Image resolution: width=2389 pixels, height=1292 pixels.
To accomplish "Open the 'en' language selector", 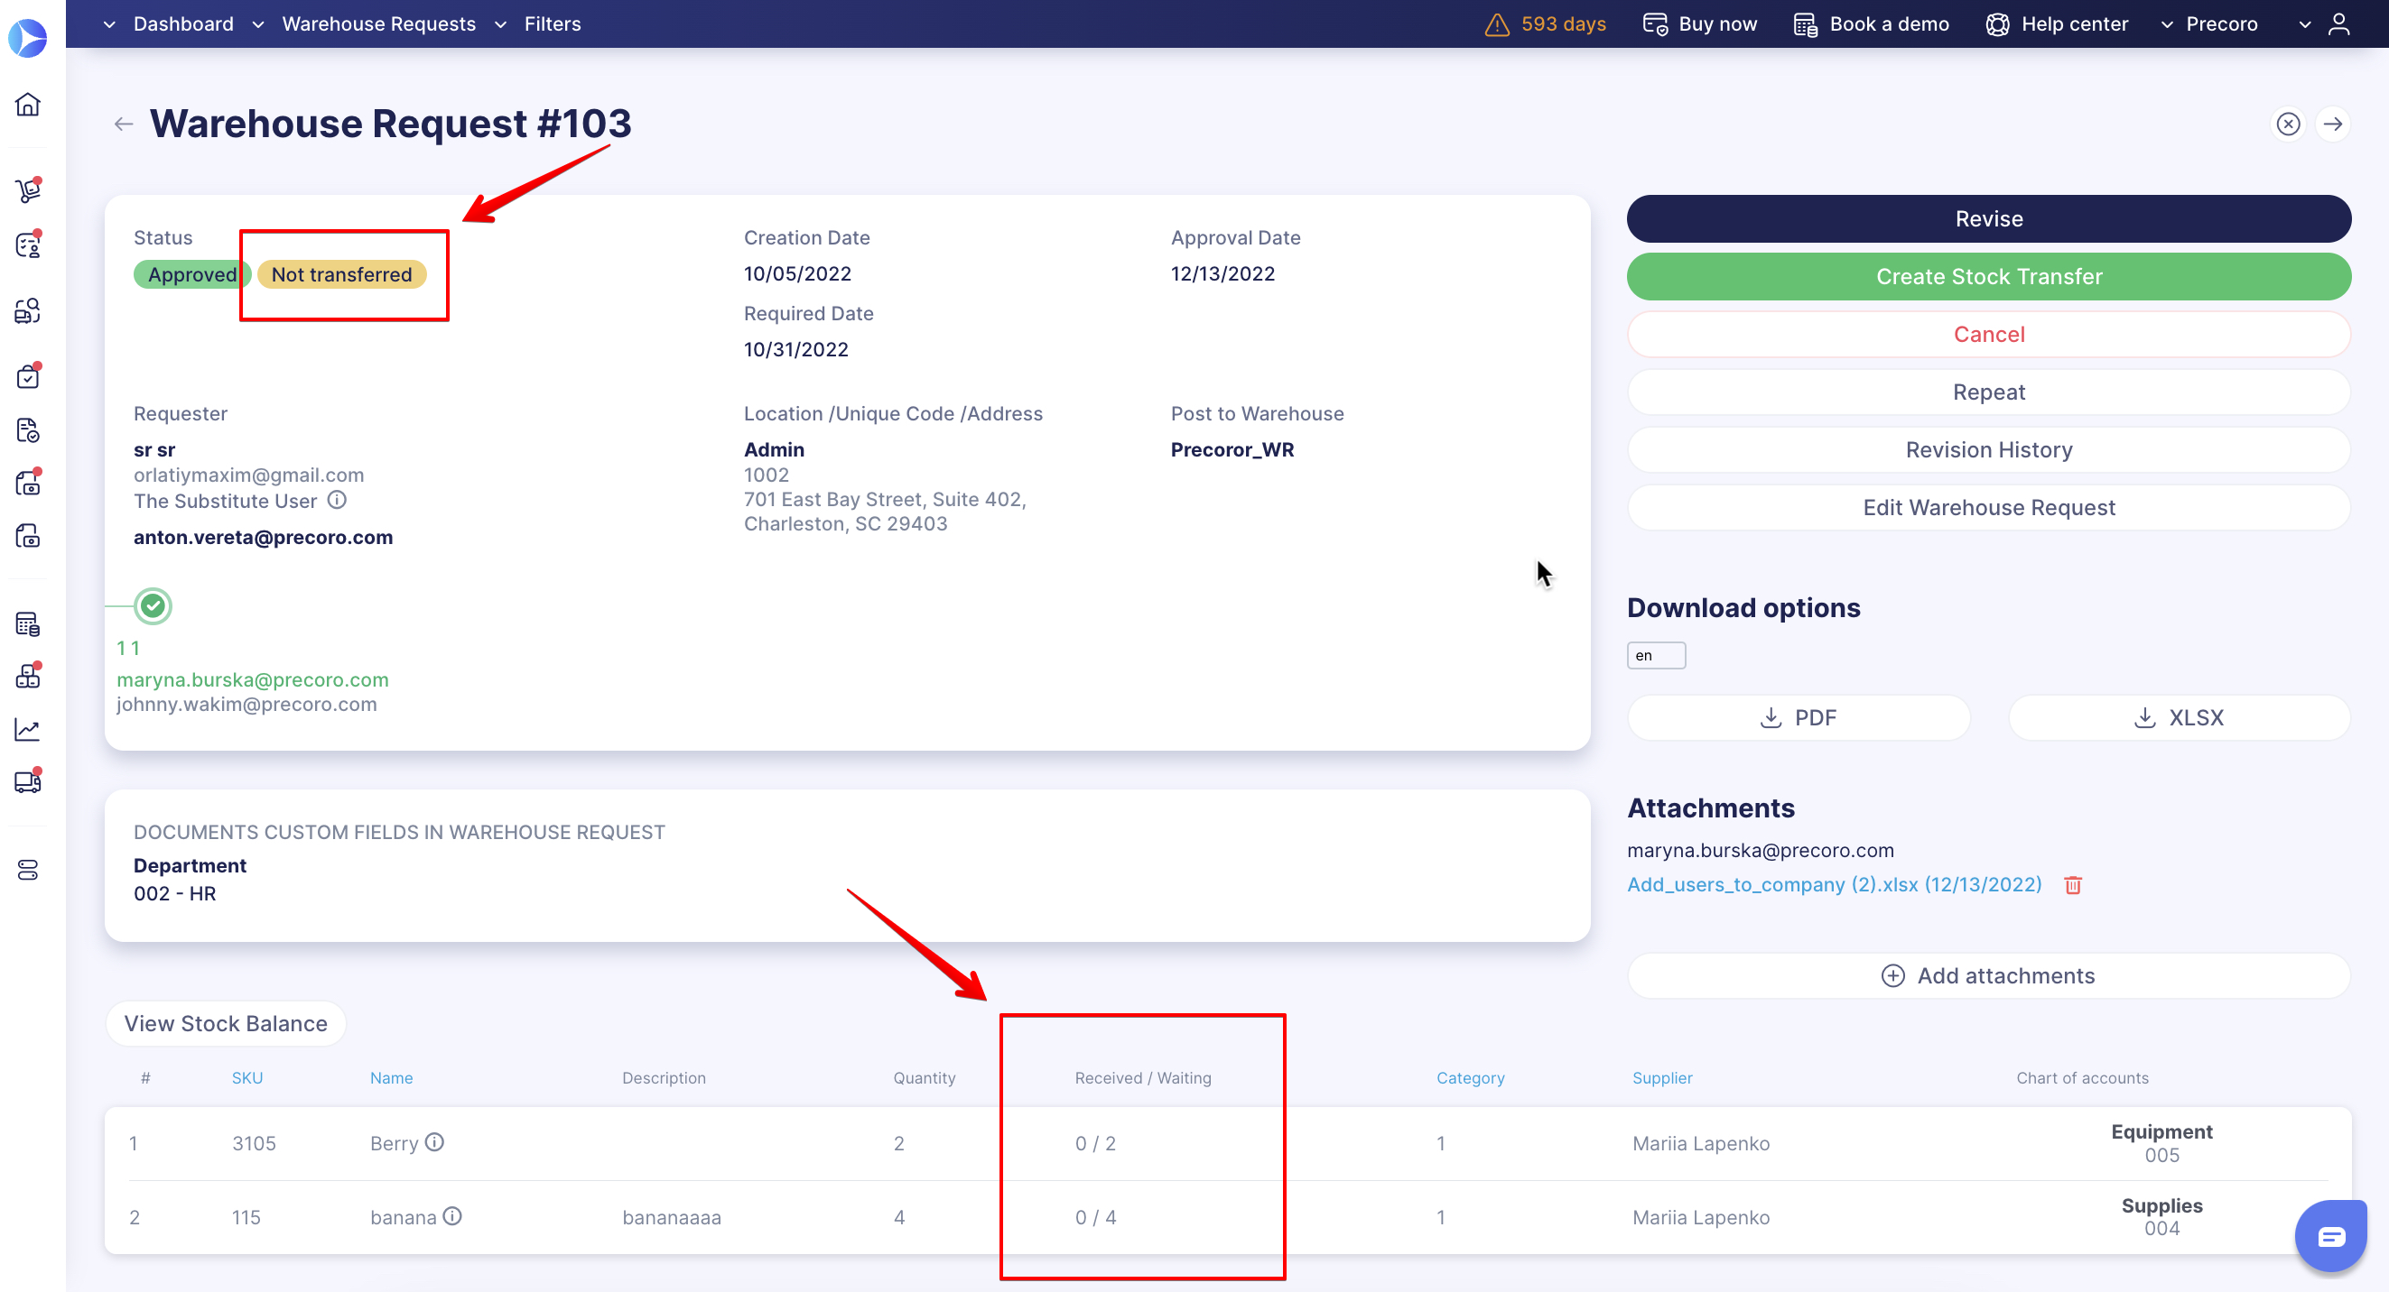I will click(1657, 655).
